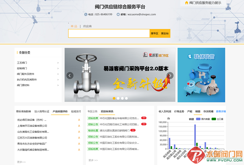Click the 搜专区 search button
Screen dimensions: 244x165
coord(154,33)
